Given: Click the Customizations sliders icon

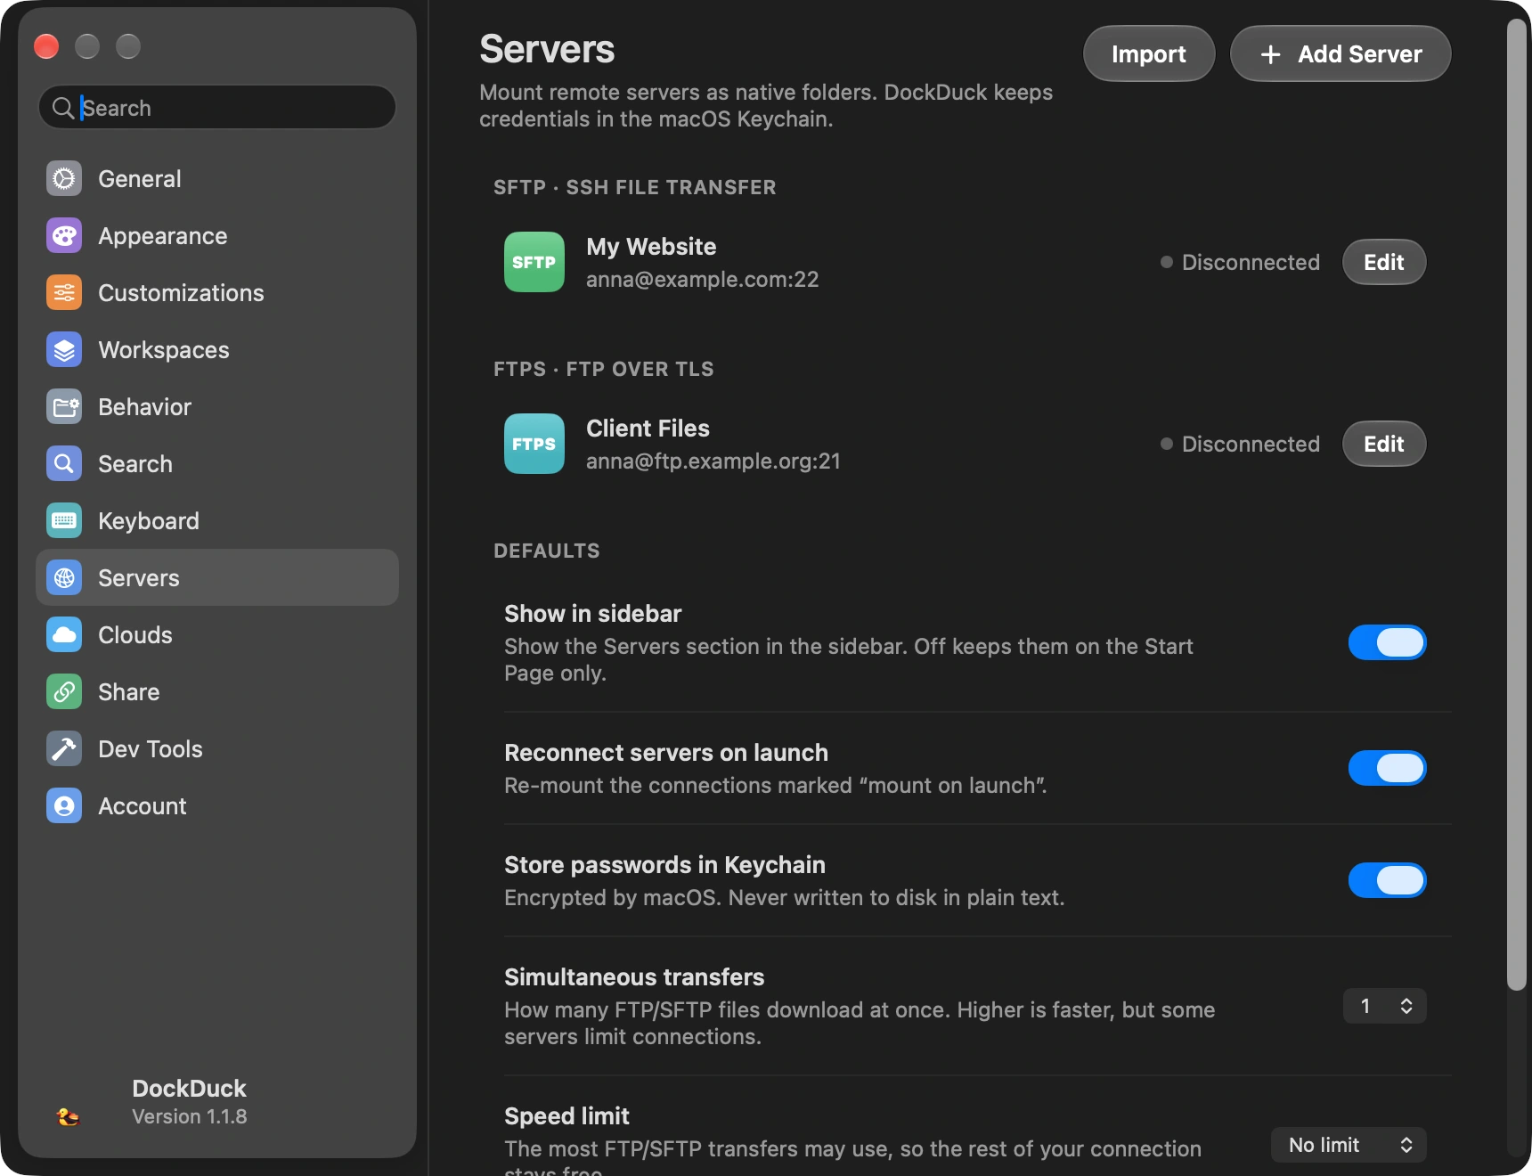Looking at the screenshot, I should (x=64, y=293).
